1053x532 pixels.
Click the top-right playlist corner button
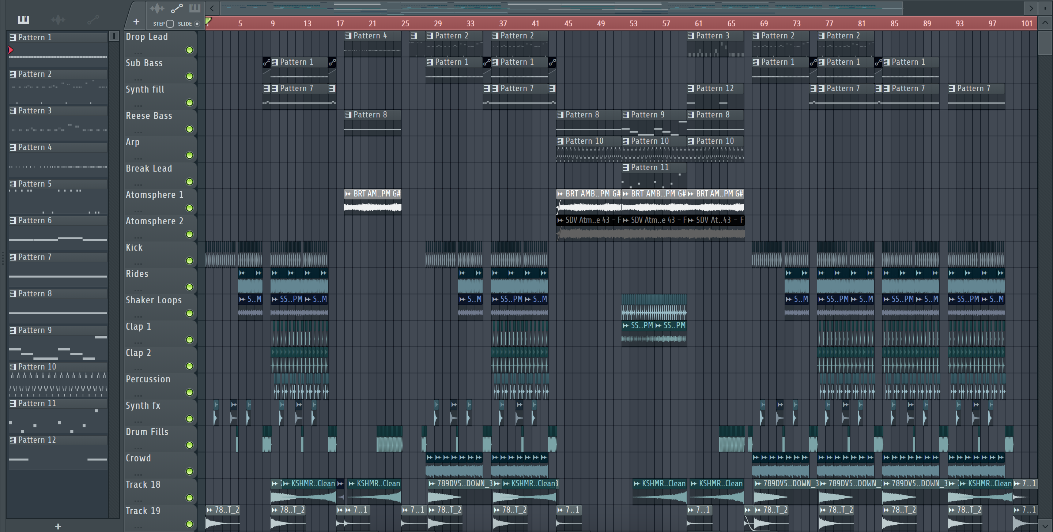point(1045,8)
